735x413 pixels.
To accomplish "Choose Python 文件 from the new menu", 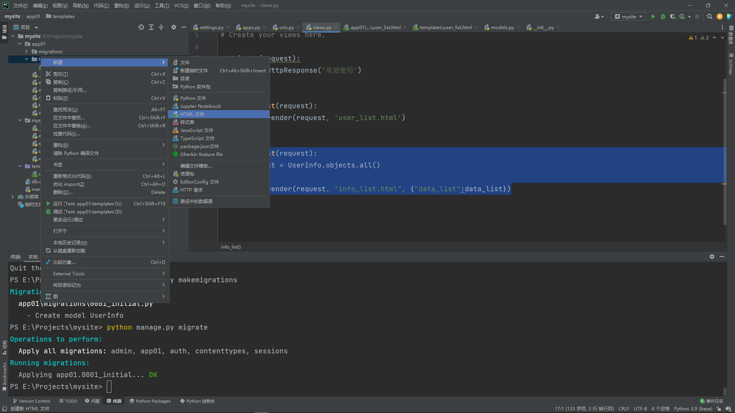I will click(219, 98).
